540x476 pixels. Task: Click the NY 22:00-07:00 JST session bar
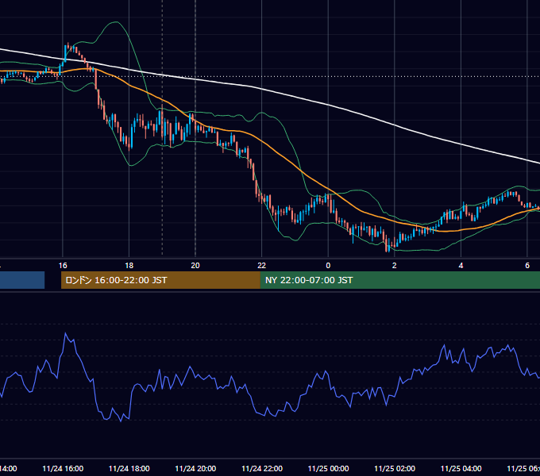coord(399,280)
